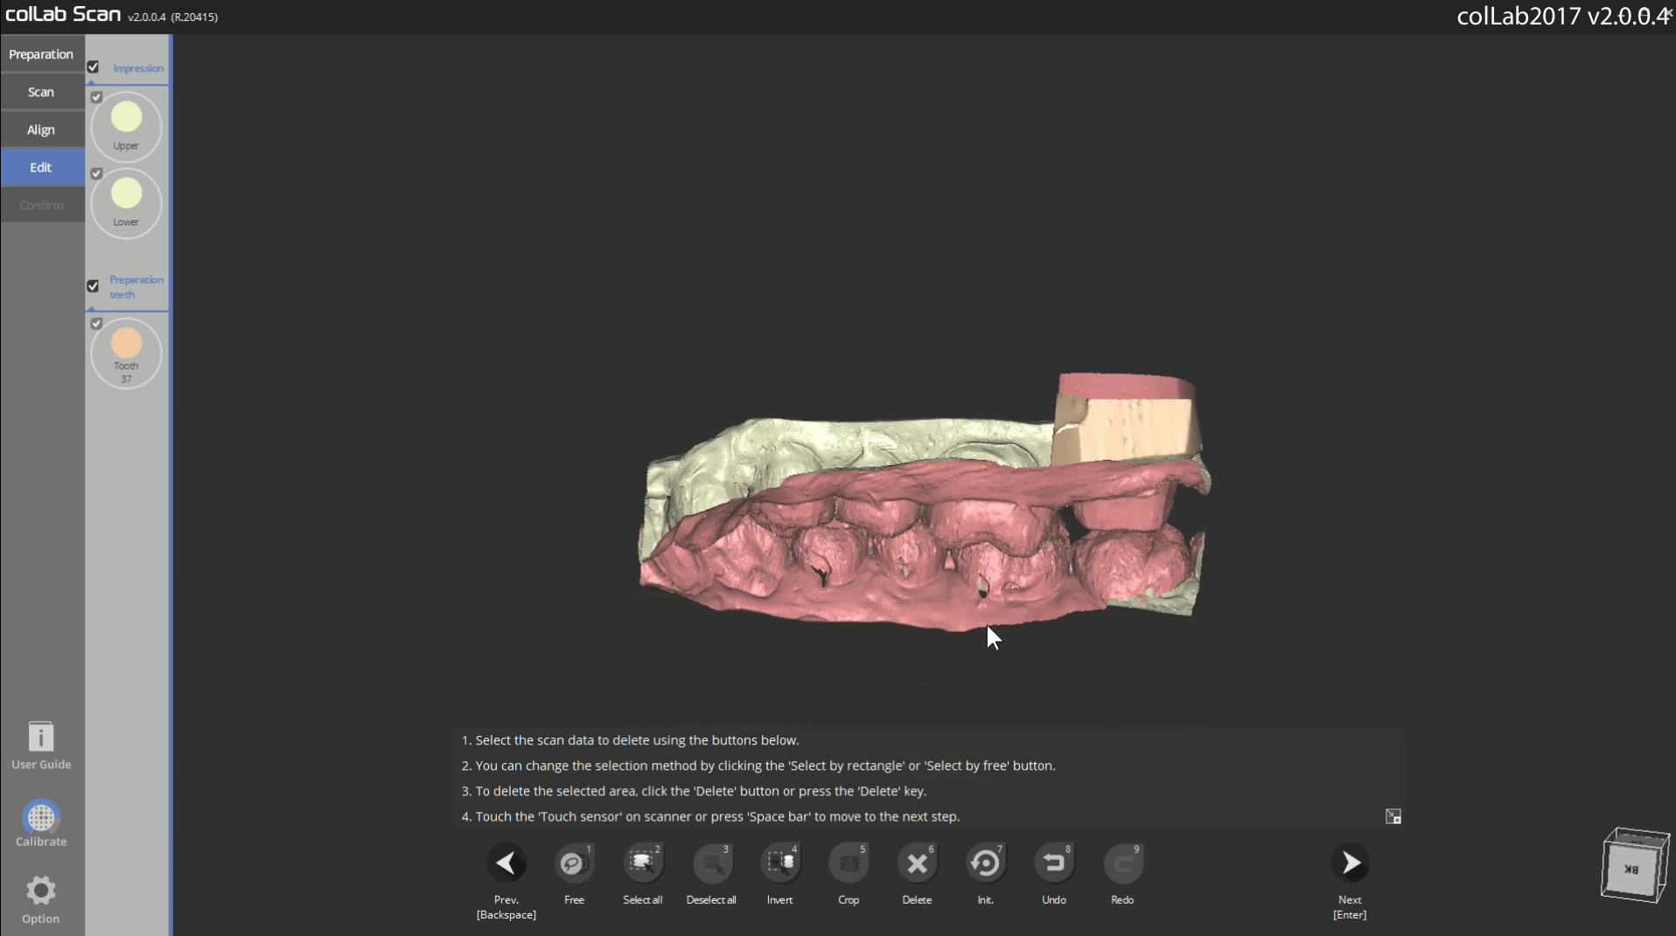1676x936 pixels.
Task: Open the Edit step tab
Action: [x=42, y=167]
